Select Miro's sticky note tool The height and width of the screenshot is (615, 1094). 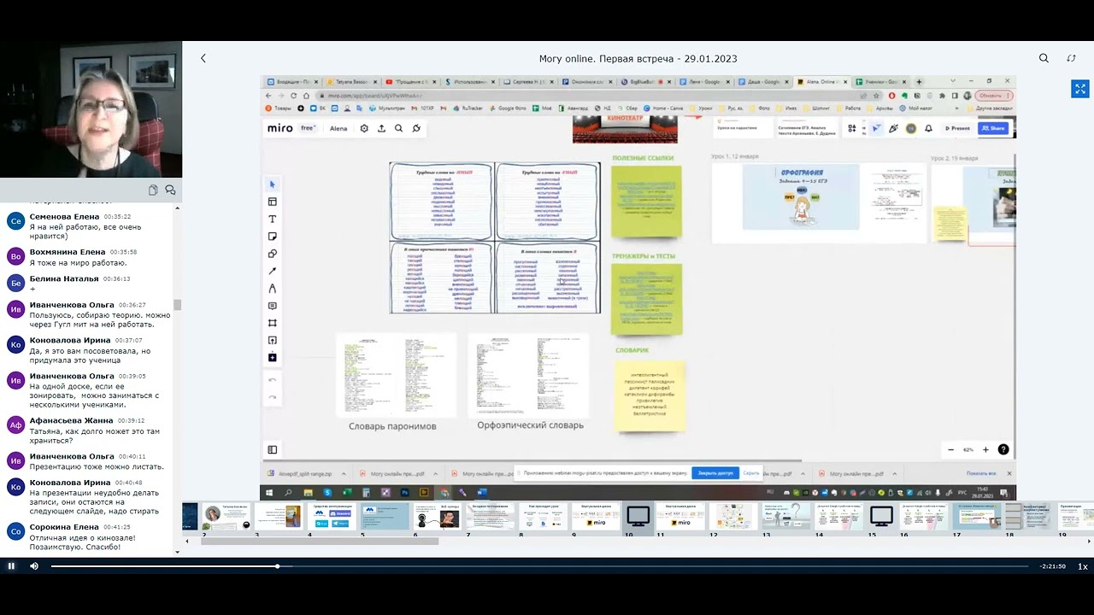273,237
